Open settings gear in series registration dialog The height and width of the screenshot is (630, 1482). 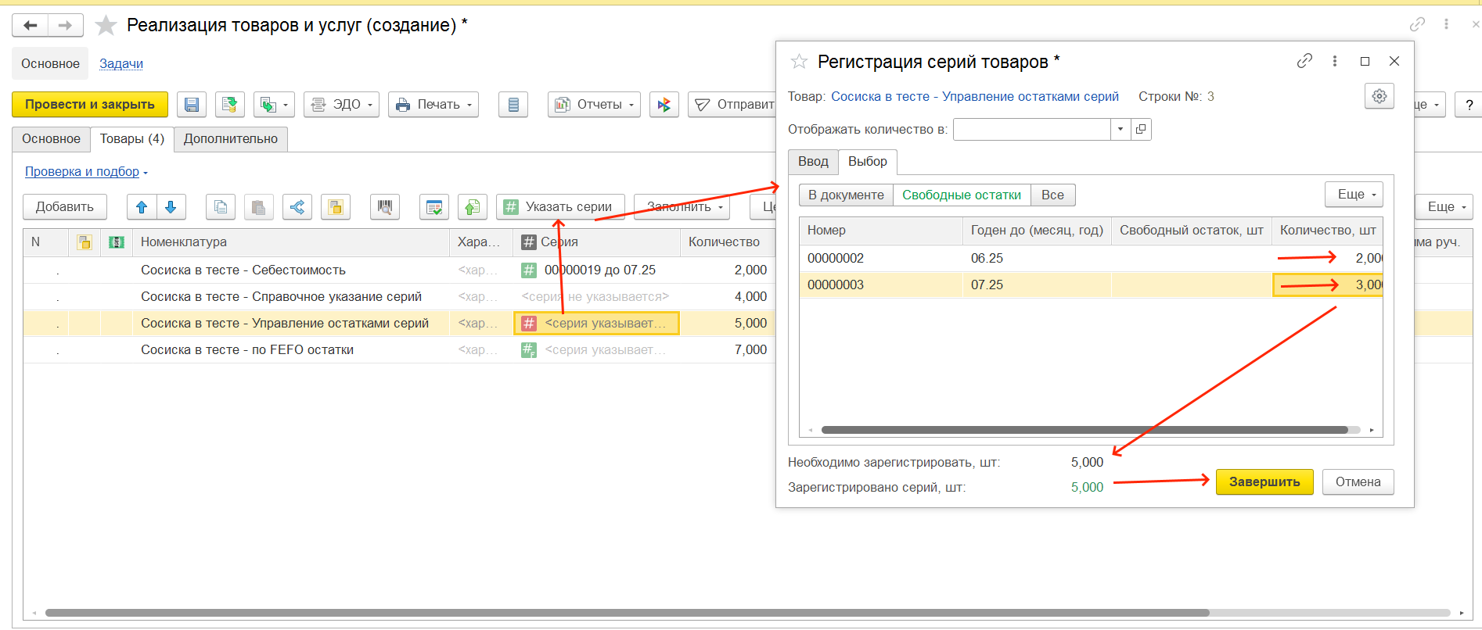pos(1379,96)
